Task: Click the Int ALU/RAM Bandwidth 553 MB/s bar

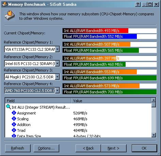Action: point(110,72)
